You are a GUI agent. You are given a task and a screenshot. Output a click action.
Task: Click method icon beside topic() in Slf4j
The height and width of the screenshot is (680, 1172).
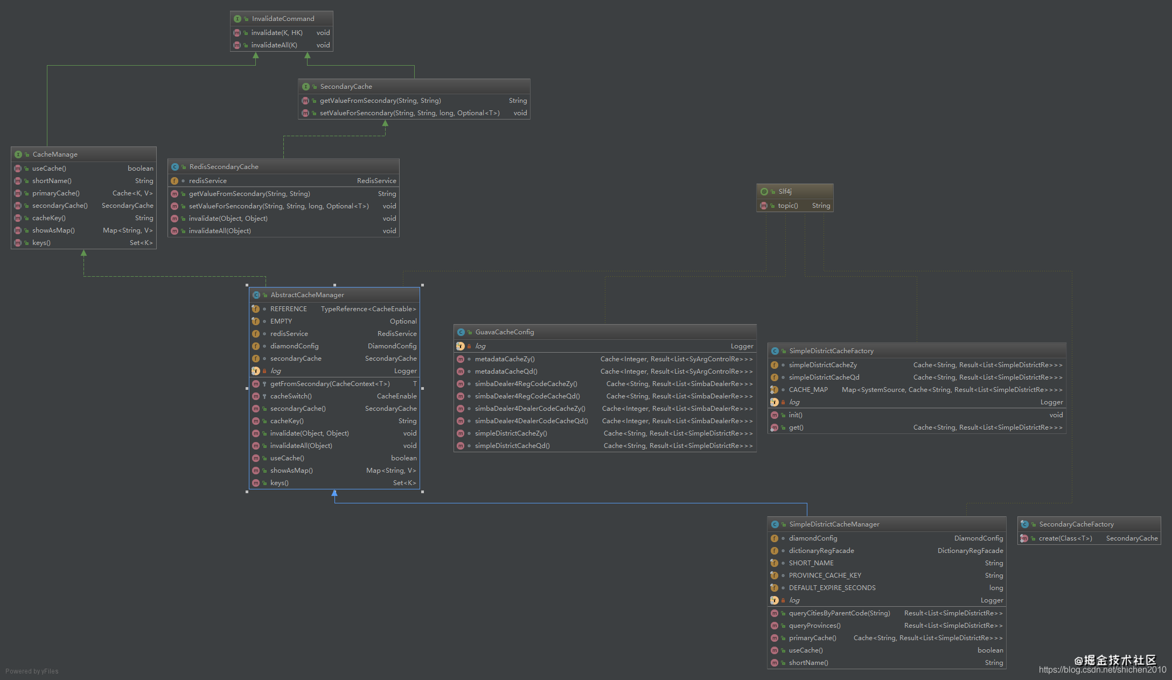point(764,206)
